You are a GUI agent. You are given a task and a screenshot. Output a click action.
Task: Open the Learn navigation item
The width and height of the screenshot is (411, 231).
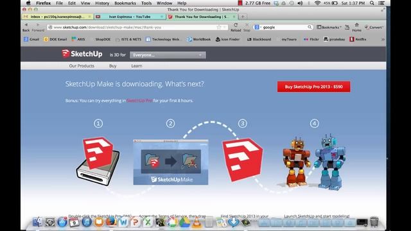pyautogui.click(x=137, y=65)
